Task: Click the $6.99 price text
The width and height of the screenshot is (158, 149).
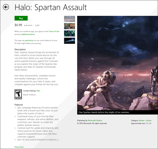Action: (18, 25)
